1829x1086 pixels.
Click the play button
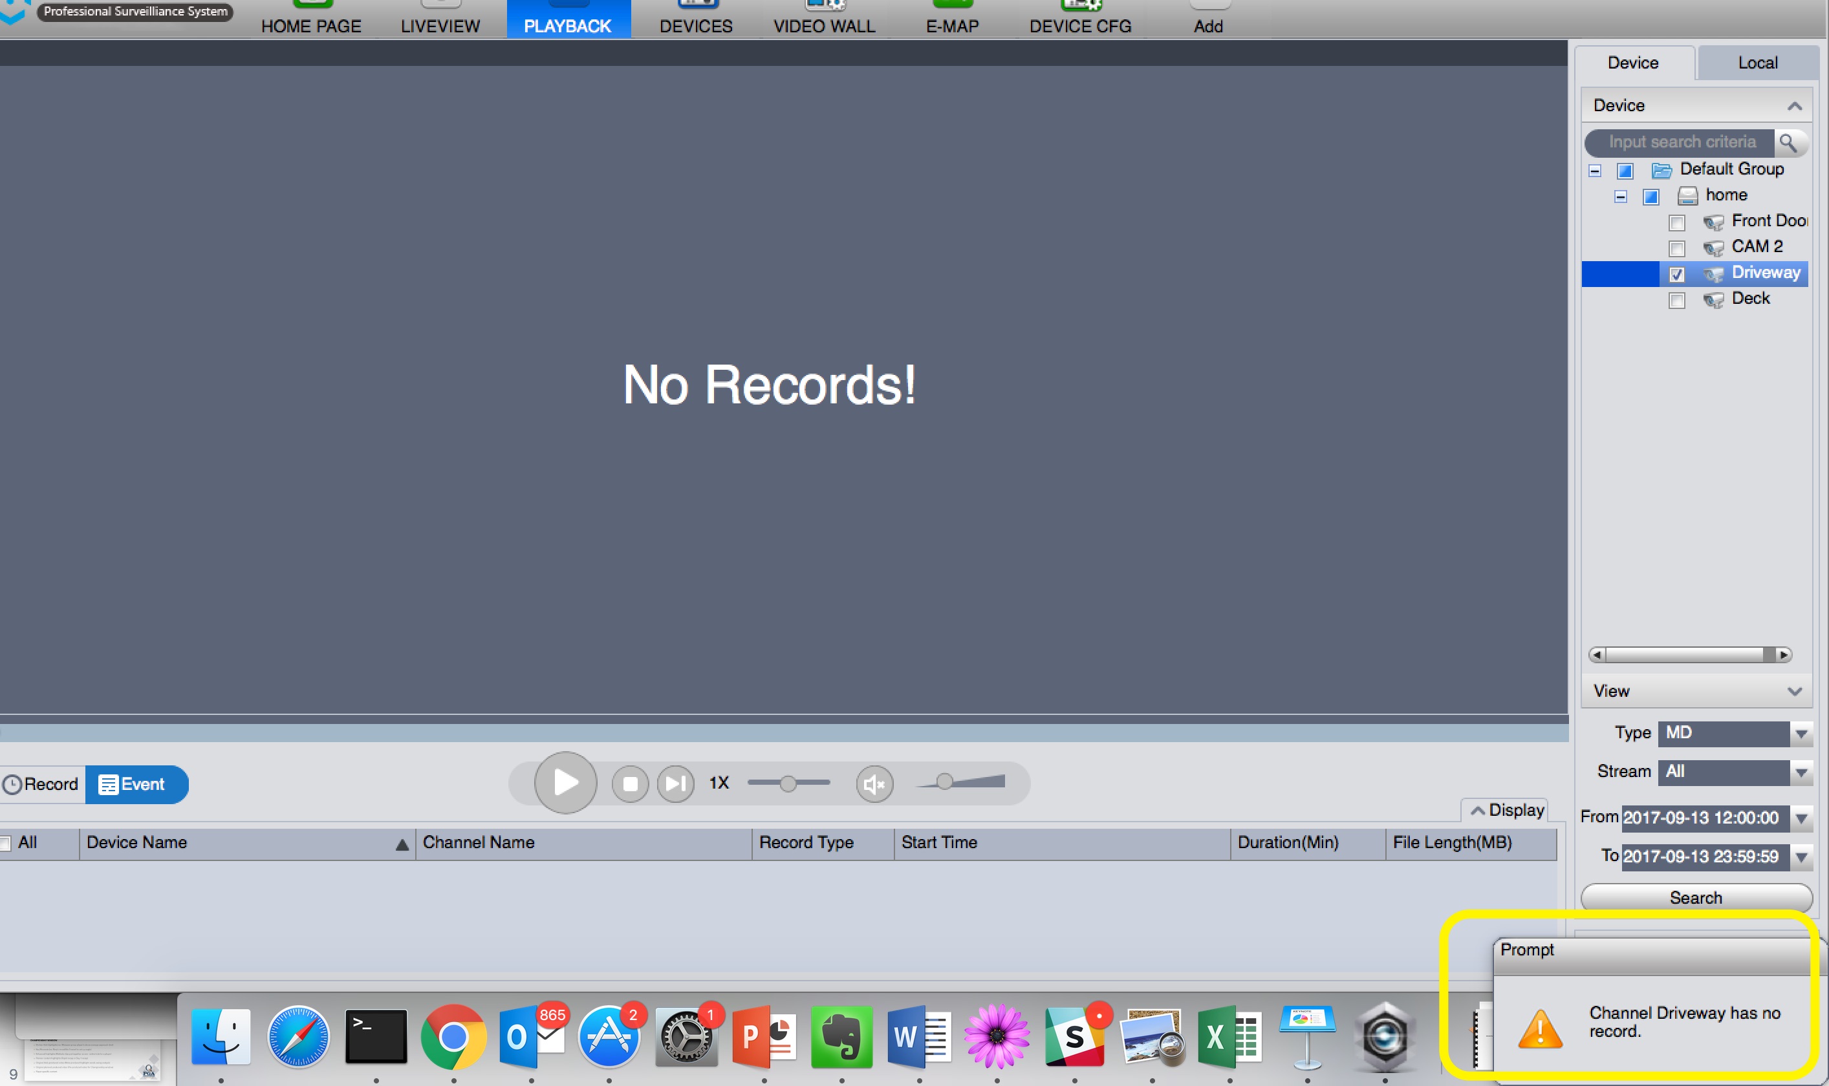pos(565,782)
